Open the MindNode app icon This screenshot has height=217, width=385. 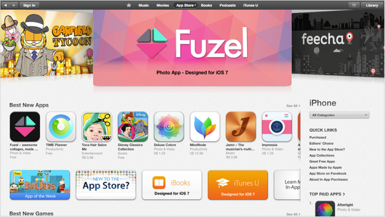click(205, 126)
